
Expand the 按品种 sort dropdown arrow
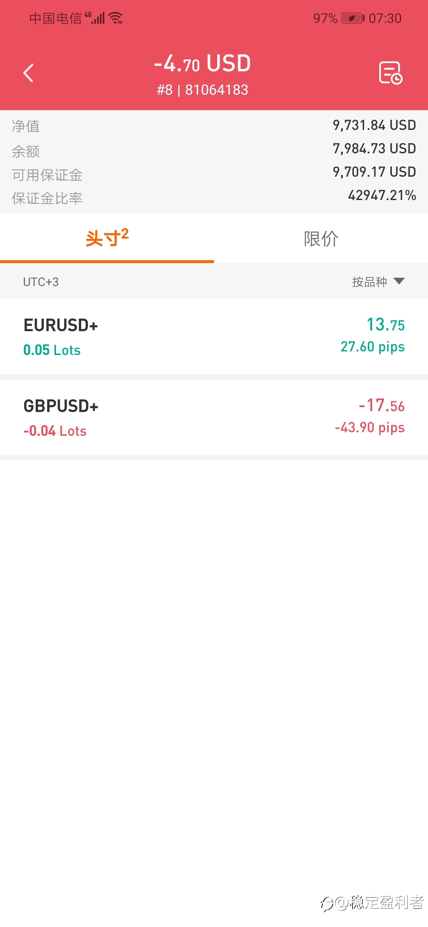(399, 281)
